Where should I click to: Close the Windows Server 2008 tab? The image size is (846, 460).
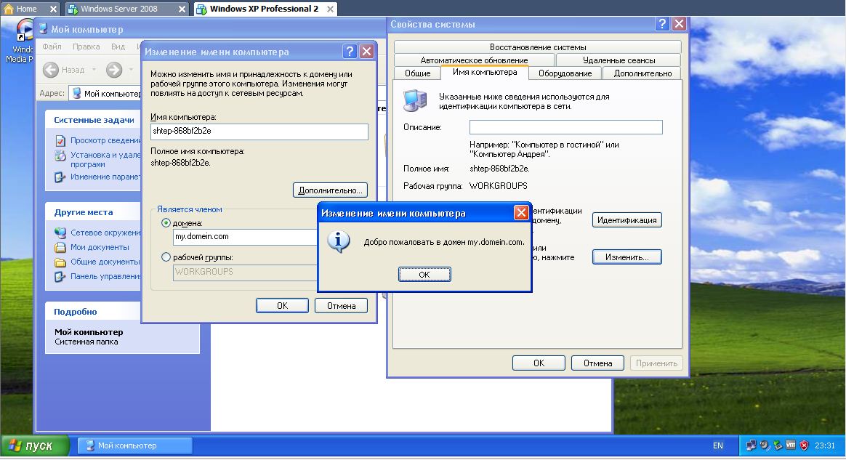(x=182, y=9)
